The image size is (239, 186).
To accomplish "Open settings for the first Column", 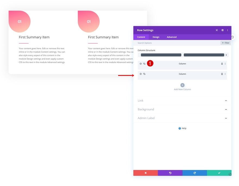I will (140, 63).
